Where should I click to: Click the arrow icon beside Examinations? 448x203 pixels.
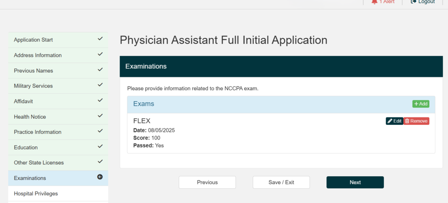100,177
